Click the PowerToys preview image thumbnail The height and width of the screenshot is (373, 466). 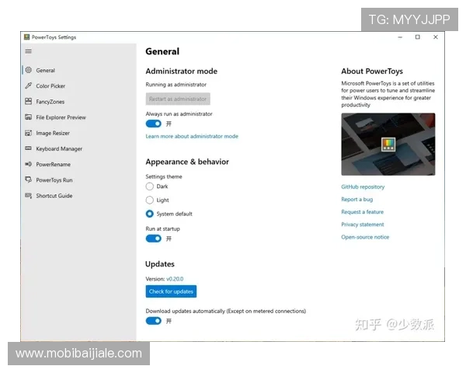388,145
